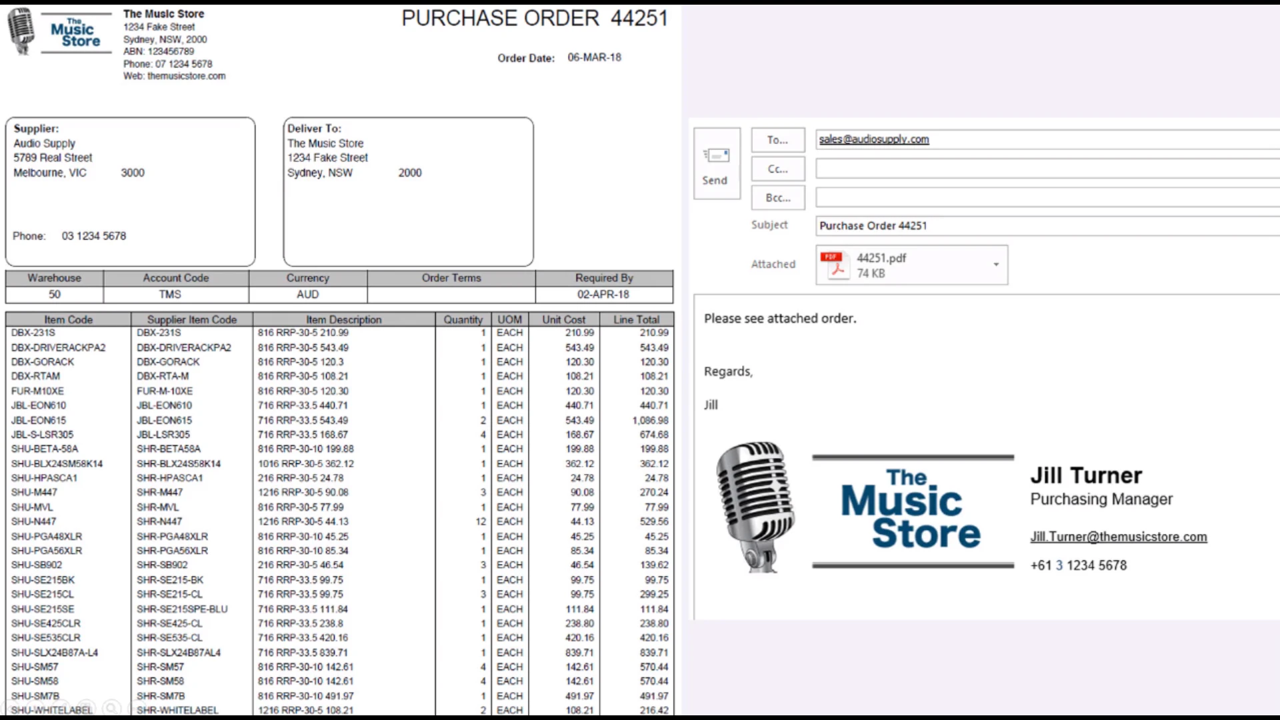This screenshot has width=1280, height=720.
Task: Click the Supplier Item Code column header
Action: pyautogui.click(x=192, y=320)
